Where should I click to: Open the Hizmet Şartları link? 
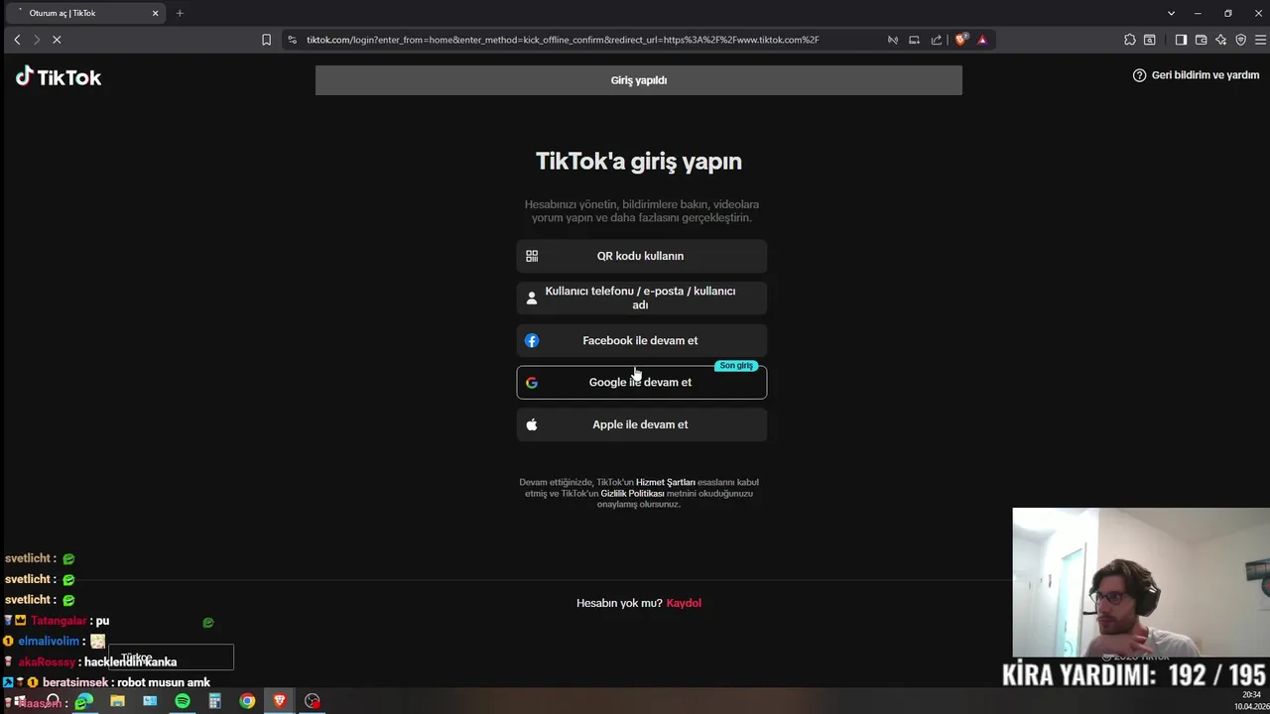[x=665, y=482]
